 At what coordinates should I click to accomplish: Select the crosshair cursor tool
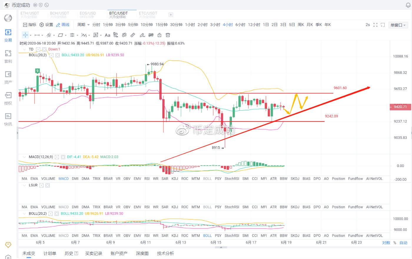coord(25,35)
